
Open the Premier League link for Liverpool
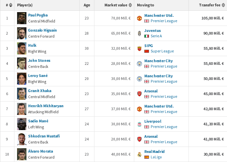[x=164, y=127]
